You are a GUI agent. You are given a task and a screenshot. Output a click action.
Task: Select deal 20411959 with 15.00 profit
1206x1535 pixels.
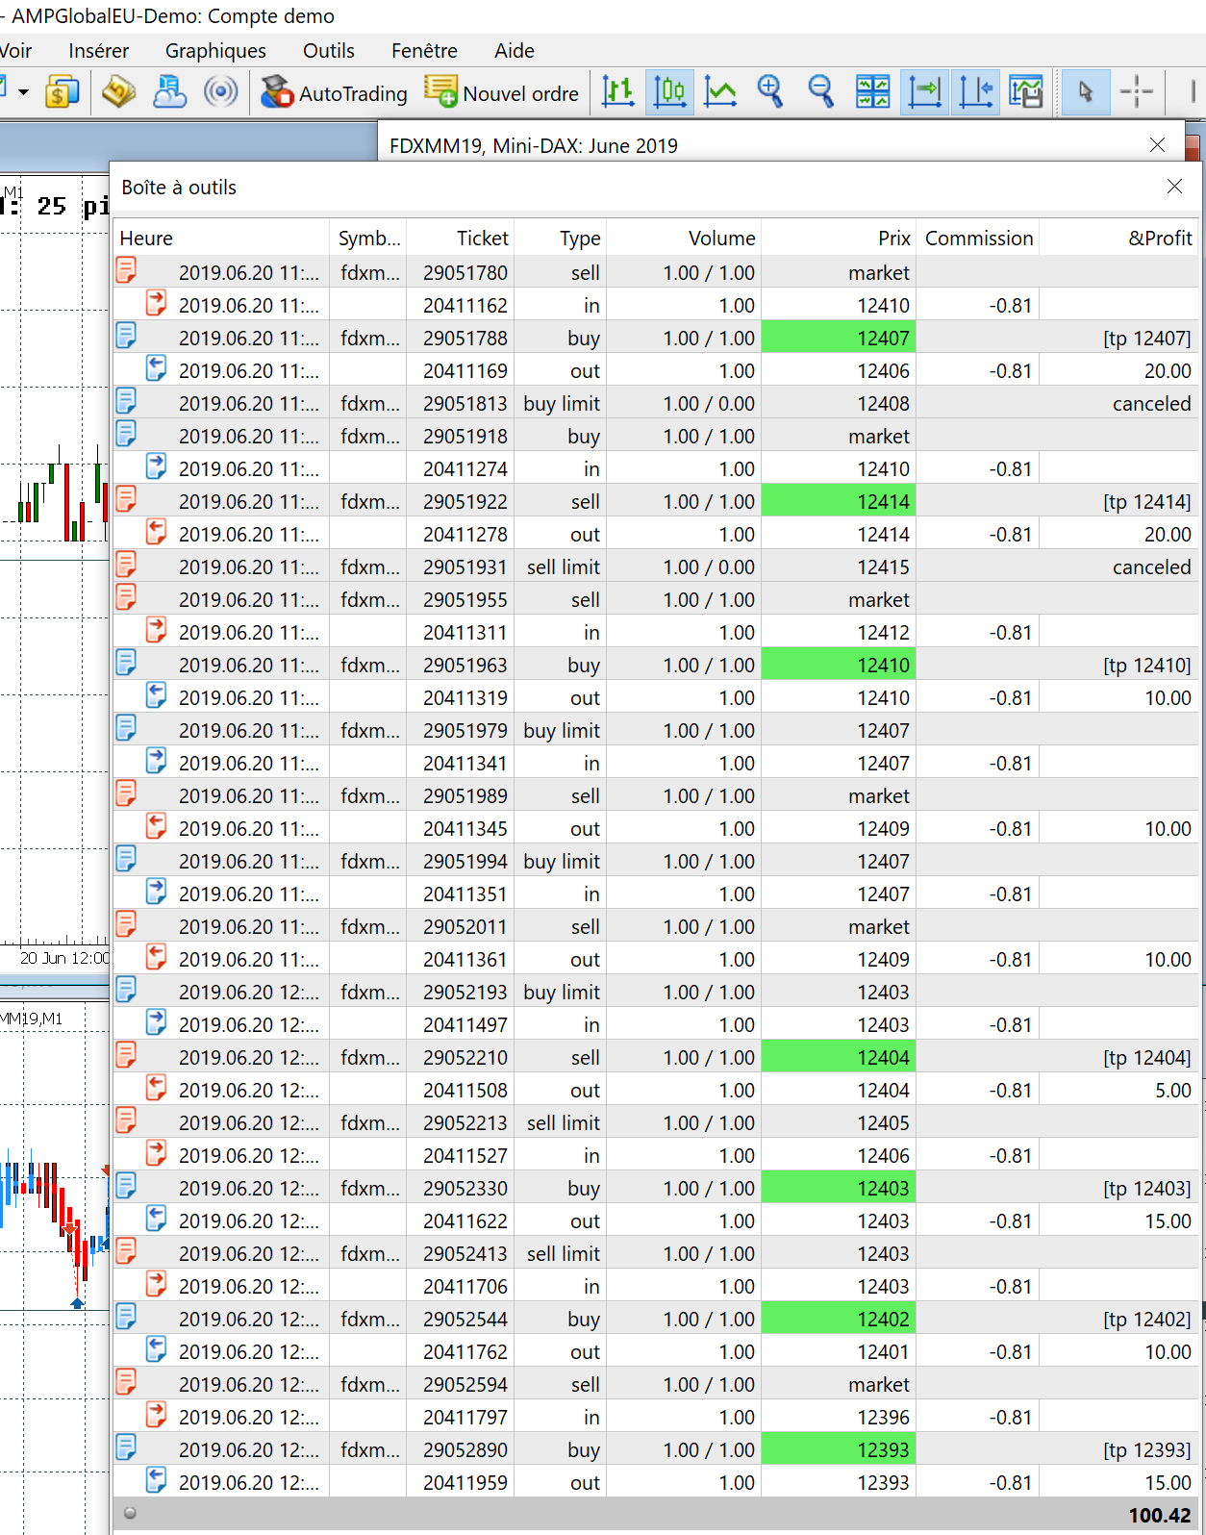(x=656, y=1482)
